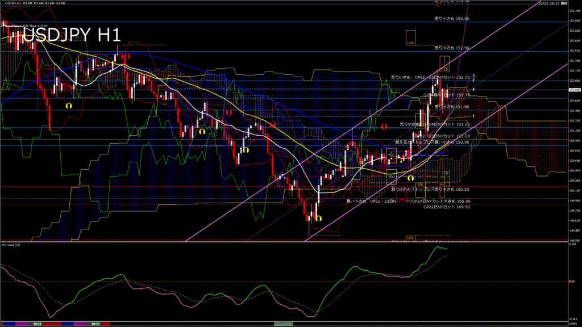Image resolution: width=582 pixels, height=327 pixels.
Task: Click the 10-22 date marker on the time axis
Action: click(94, 324)
